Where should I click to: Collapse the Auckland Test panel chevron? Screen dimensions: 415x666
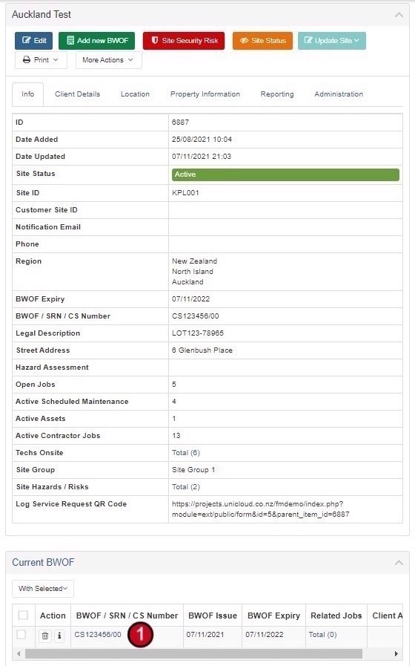pos(399,15)
